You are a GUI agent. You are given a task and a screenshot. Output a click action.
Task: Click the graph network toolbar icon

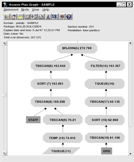48,17
